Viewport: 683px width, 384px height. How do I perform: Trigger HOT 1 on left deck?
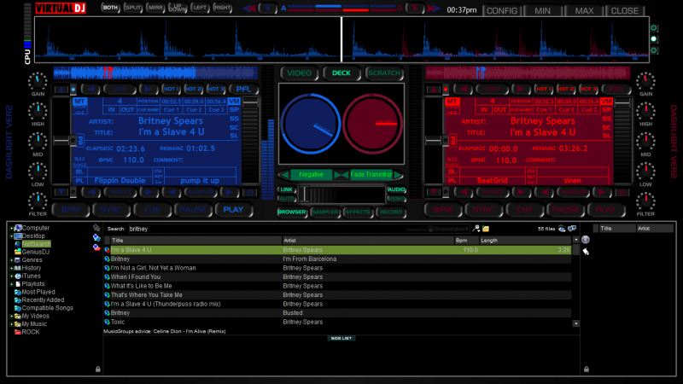[172, 90]
